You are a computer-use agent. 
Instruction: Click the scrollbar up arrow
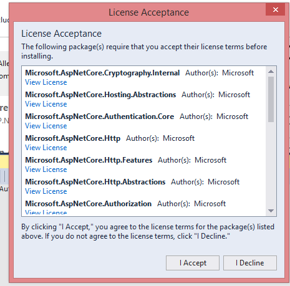[271, 72]
